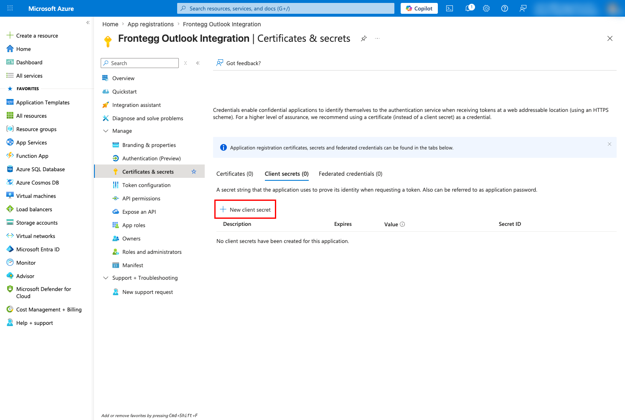Open the notifications bell

coord(469,8)
